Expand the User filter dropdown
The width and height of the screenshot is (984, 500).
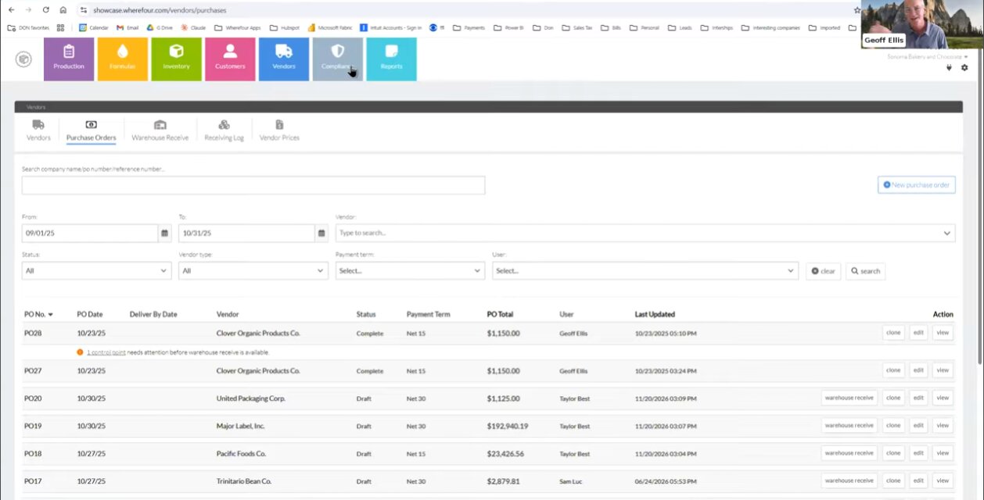[645, 270]
